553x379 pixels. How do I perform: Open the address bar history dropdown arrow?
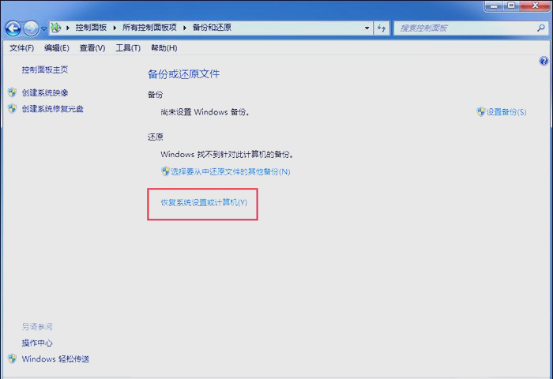(x=367, y=28)
